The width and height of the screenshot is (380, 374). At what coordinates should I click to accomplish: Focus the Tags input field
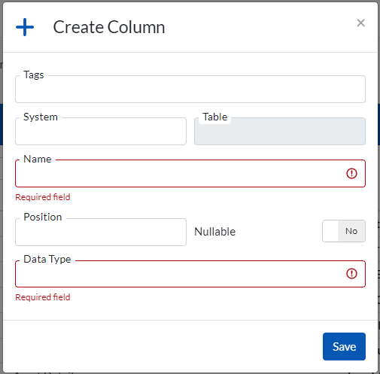point(190,89)
